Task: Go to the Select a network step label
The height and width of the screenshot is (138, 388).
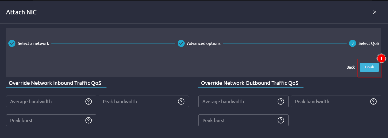Action: click(x=33, y=43)
